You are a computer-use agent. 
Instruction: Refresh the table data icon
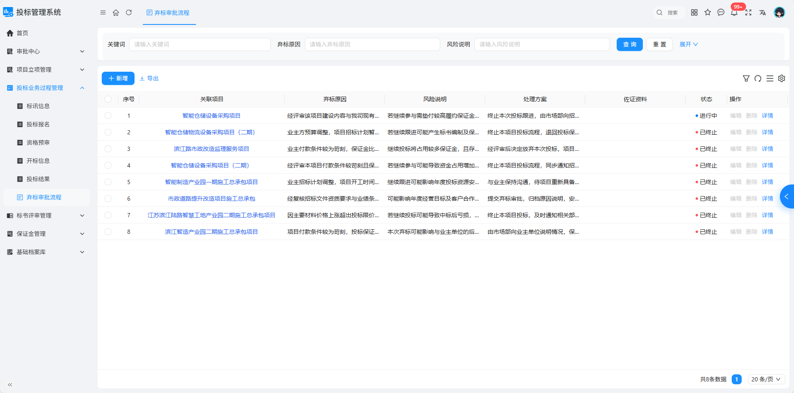(758, 78)
